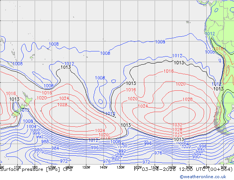The image size is (234, 180).
Task: Click the blue 1008 label inside the 140W trough
Action: click(100, 78)
